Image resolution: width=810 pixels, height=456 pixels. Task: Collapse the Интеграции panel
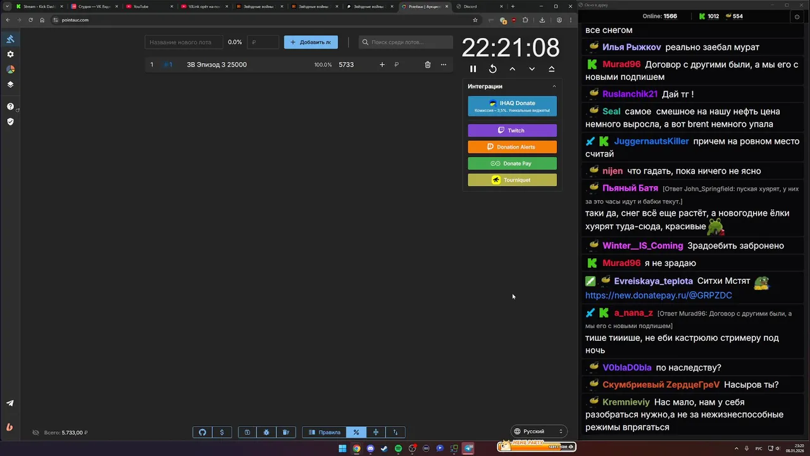pos(554,86)
